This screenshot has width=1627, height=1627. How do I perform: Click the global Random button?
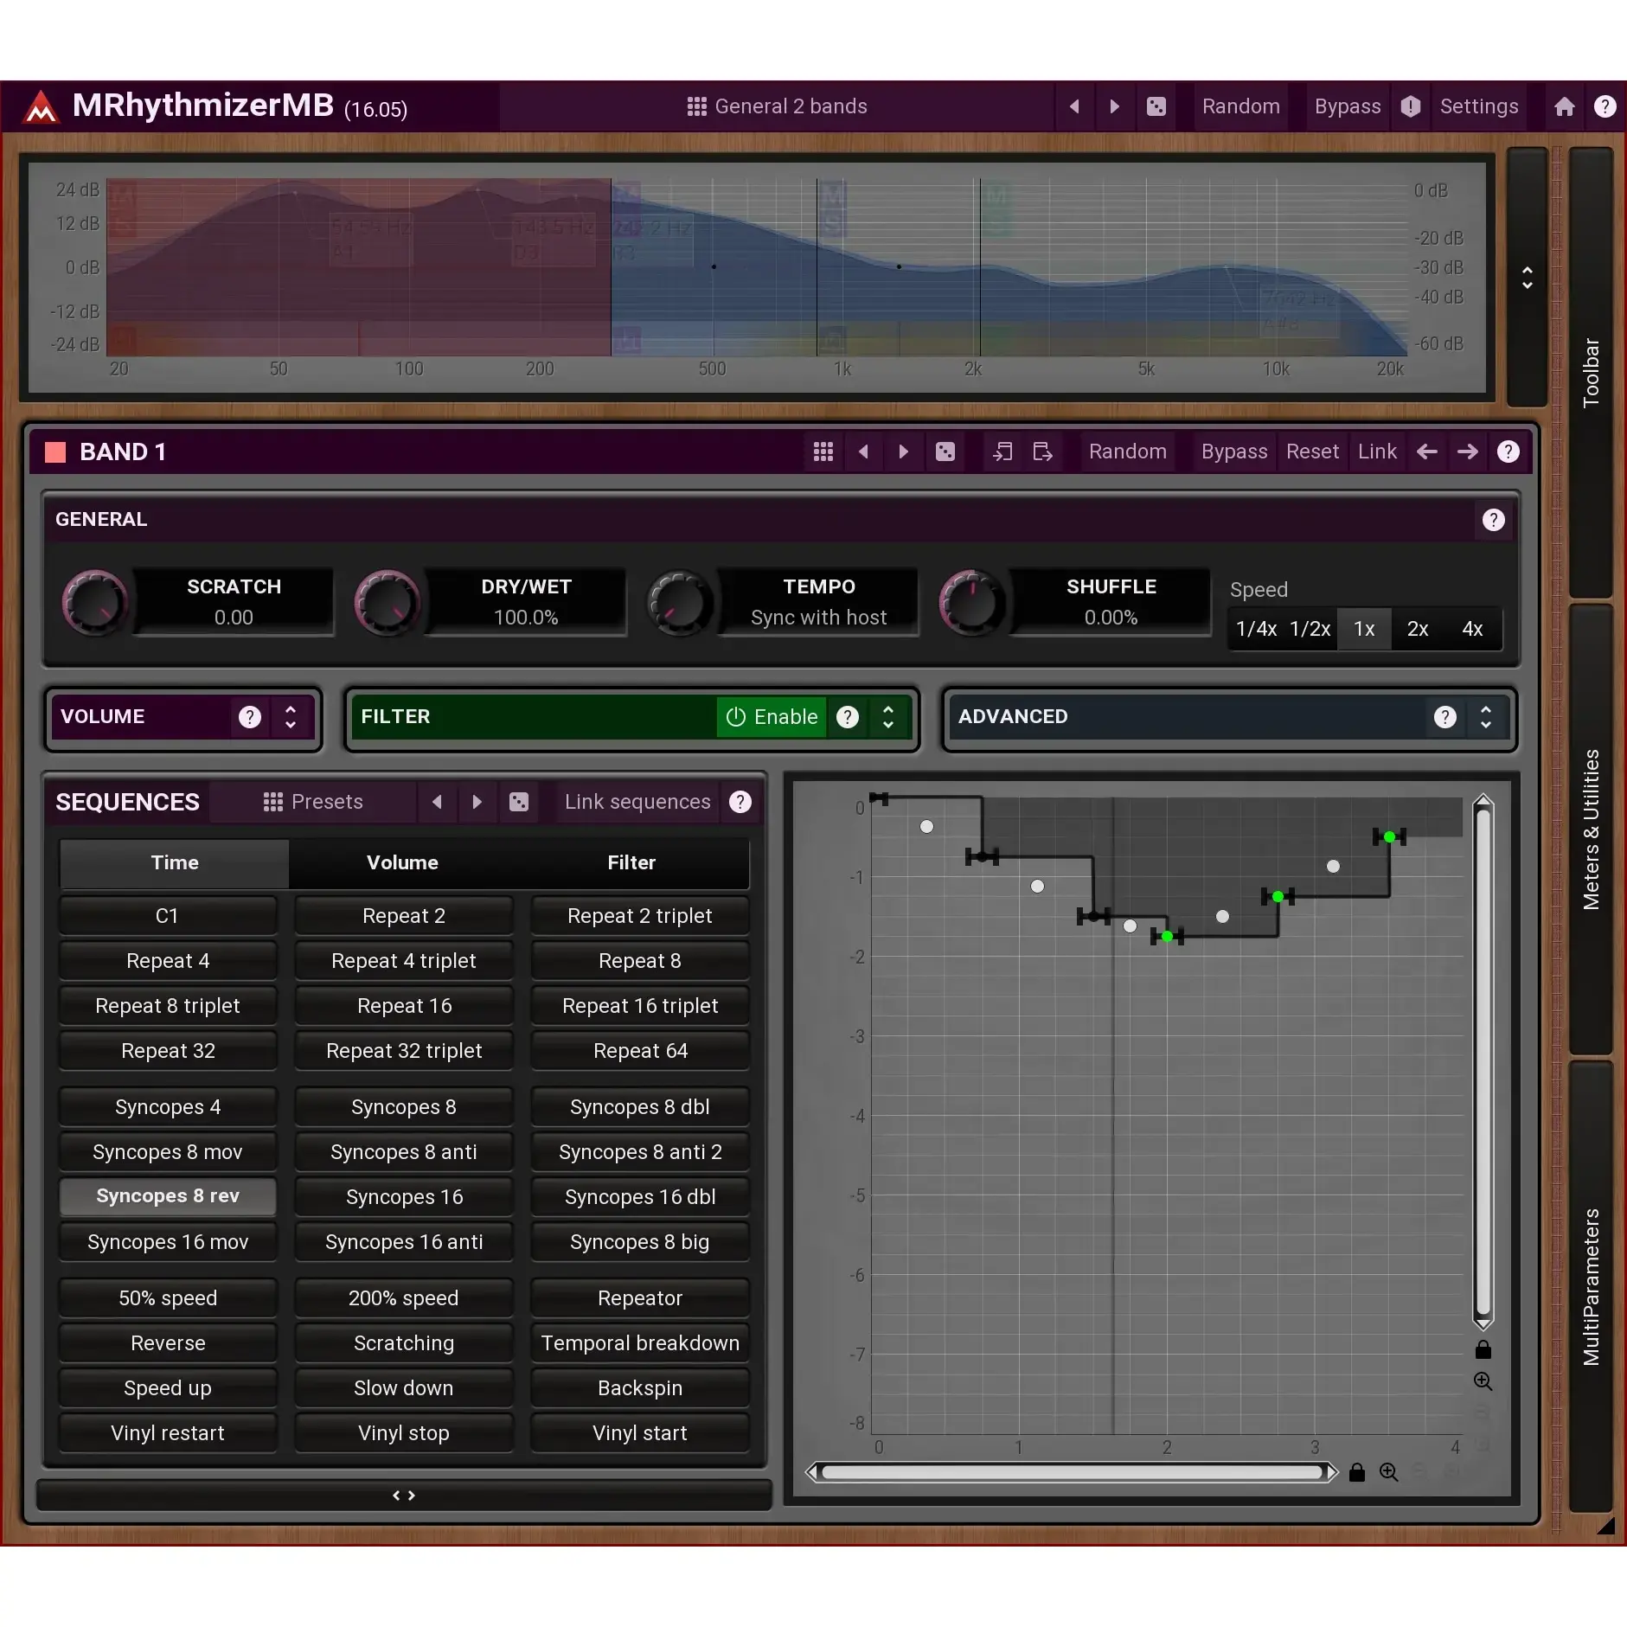click(1241, 106)
